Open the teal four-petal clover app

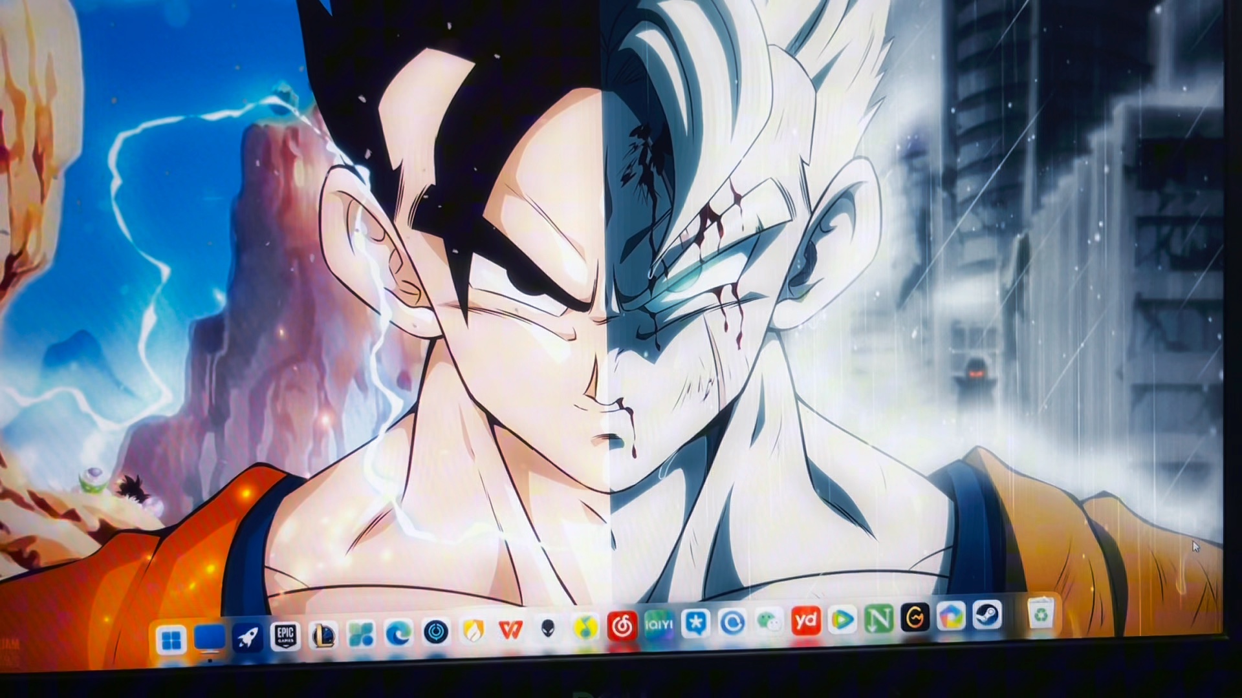pos(361,635)
